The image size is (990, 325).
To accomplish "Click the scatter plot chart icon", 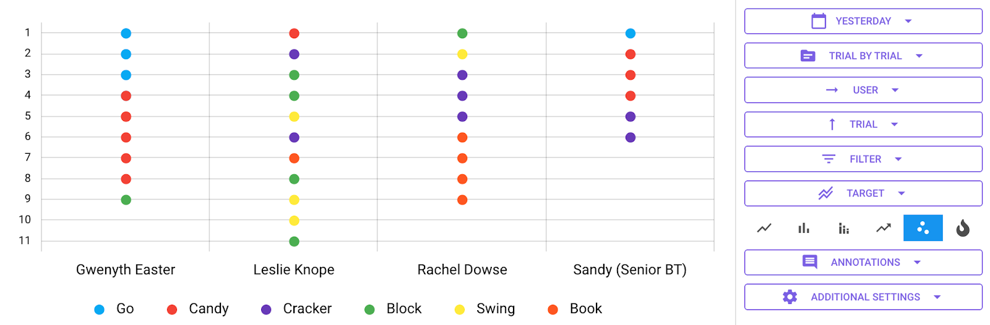I will pos(923,228).
